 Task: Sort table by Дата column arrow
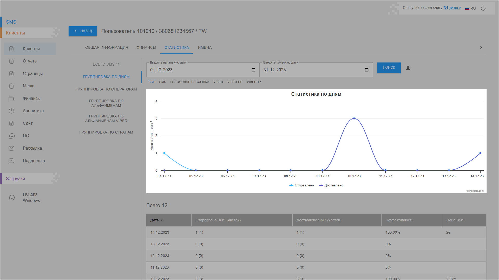tap(162, 220)
